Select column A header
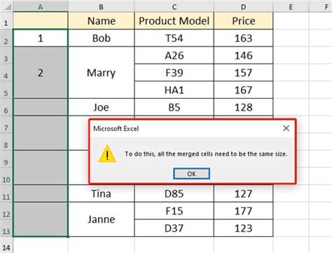 (41, 7)
